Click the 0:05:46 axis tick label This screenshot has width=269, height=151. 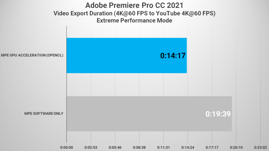[115, 147]
